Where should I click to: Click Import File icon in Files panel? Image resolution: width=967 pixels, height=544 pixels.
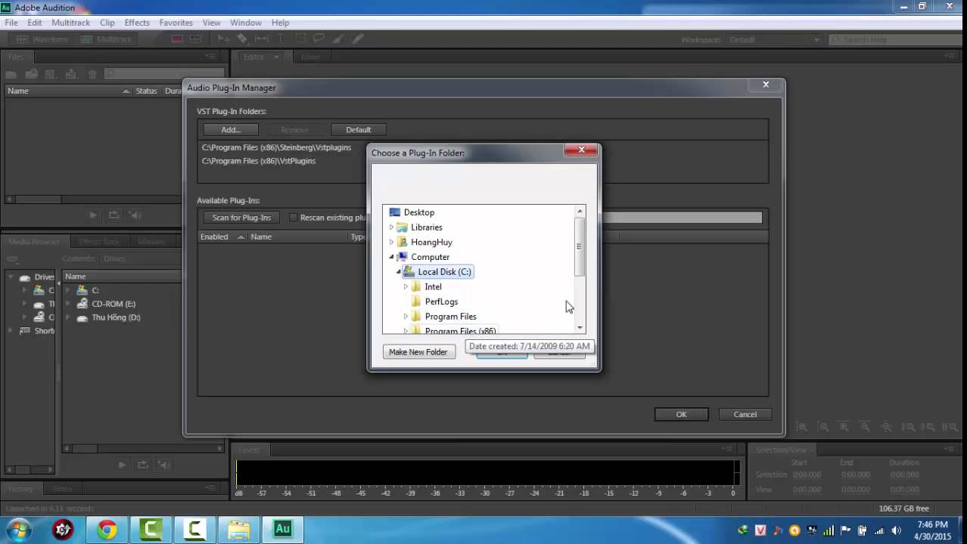31,74
